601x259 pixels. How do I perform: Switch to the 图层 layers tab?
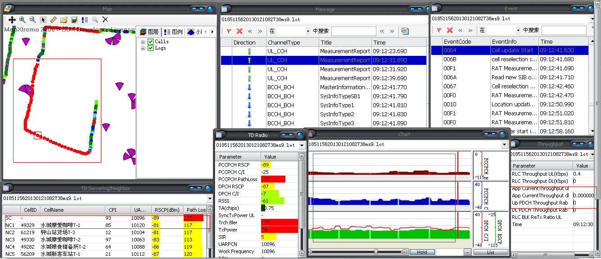(x=149, y=32)
